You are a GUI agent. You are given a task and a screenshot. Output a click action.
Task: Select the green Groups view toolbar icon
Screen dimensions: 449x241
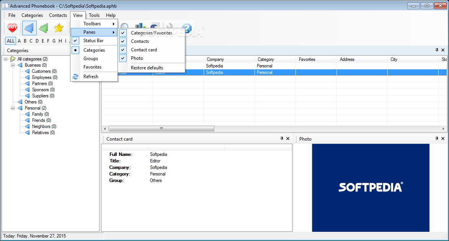(x=44, y=28)
